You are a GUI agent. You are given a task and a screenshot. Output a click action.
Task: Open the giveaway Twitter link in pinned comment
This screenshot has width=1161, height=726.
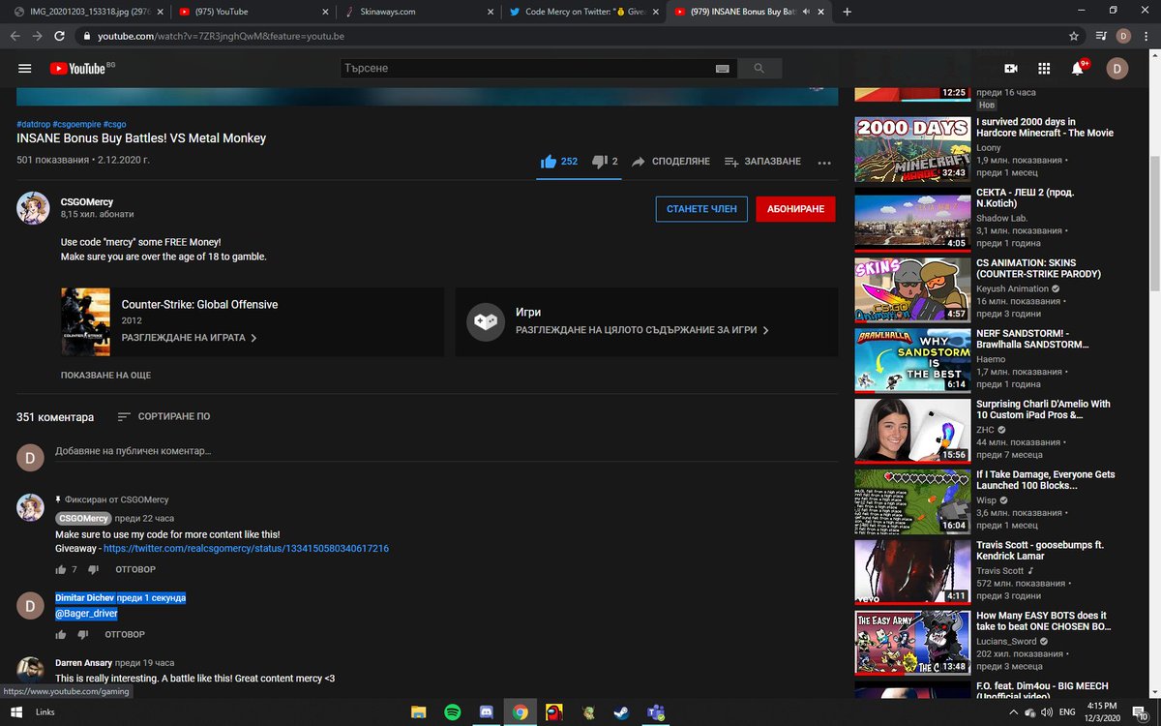pyautogui.click(x=246, y=549)
